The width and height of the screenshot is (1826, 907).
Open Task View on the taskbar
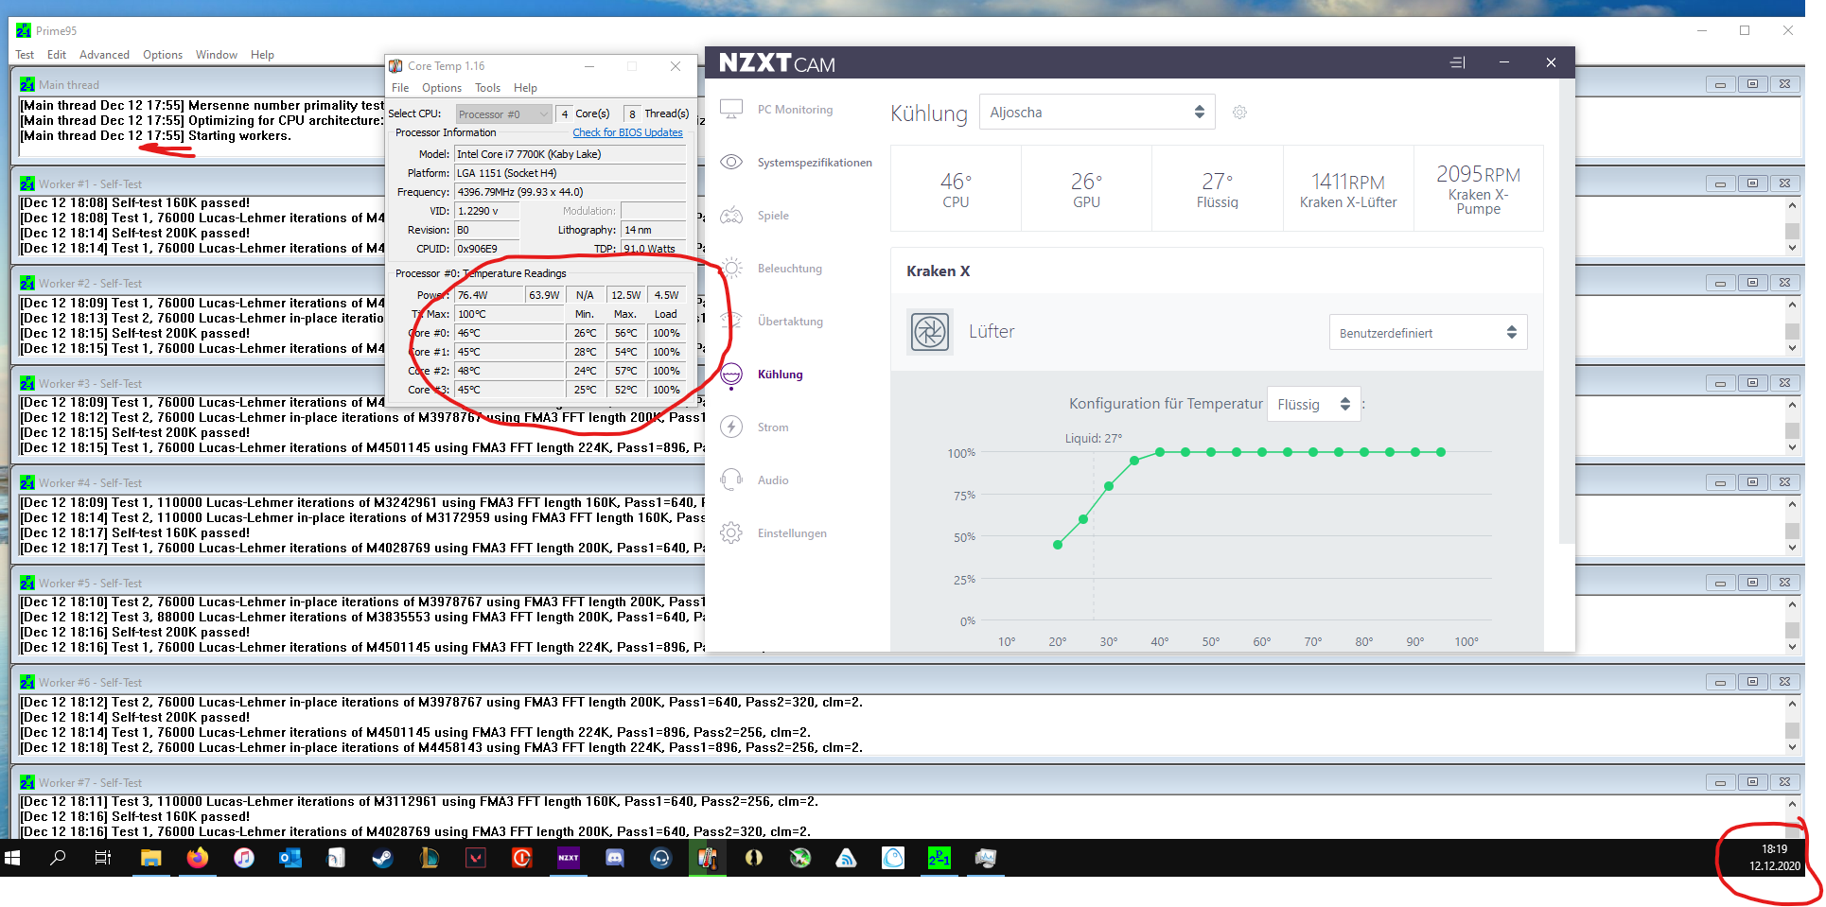click(103, 858)
